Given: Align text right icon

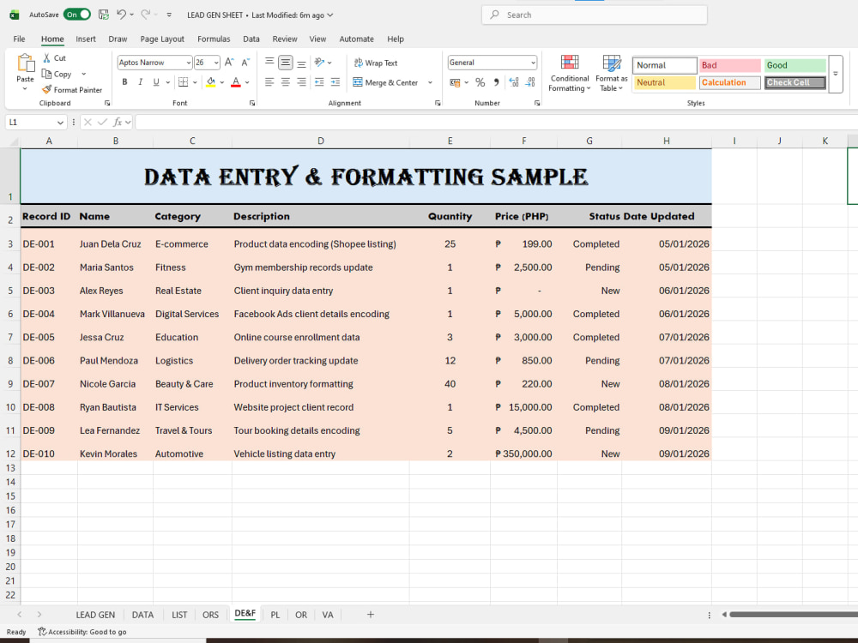Looking at the screenshot, I should tap(301, 82).
